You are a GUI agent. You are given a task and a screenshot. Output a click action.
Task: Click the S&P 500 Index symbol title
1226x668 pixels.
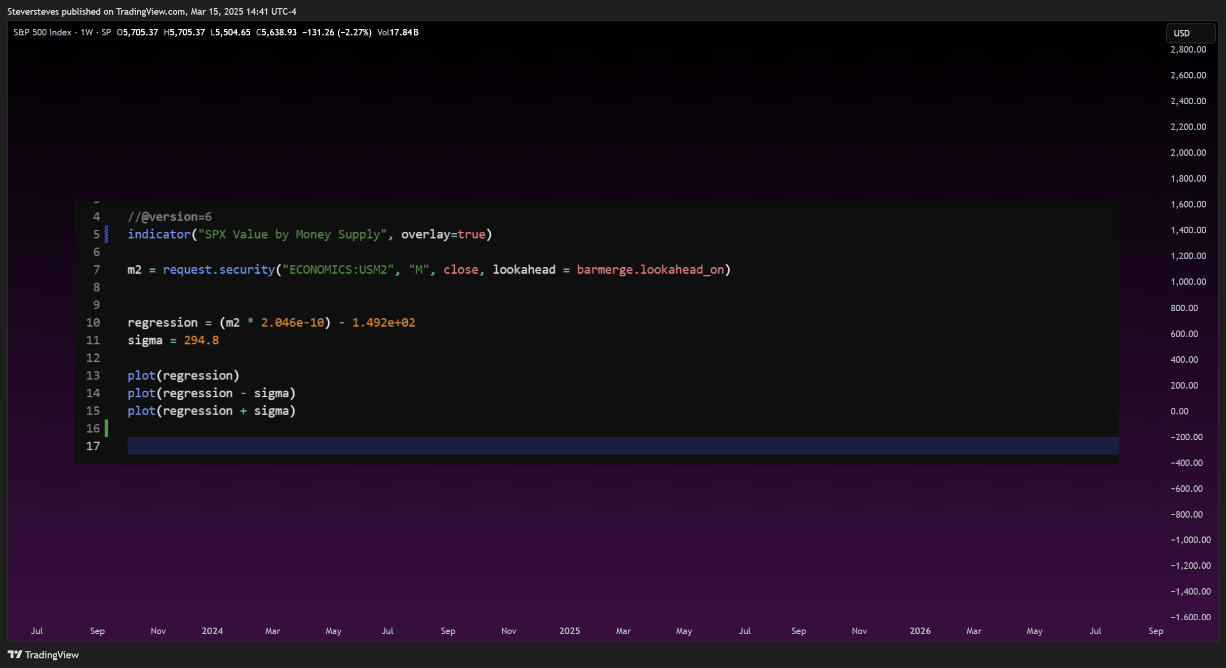point(43,32)
